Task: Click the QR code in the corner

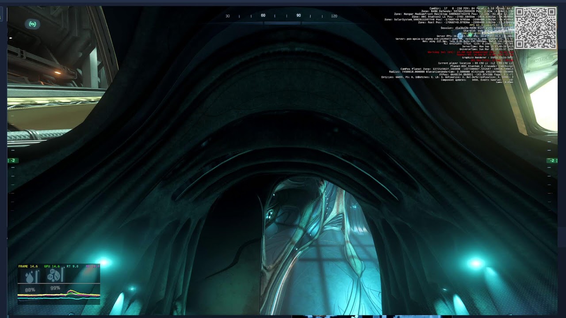Action: [x=535, y=28]
